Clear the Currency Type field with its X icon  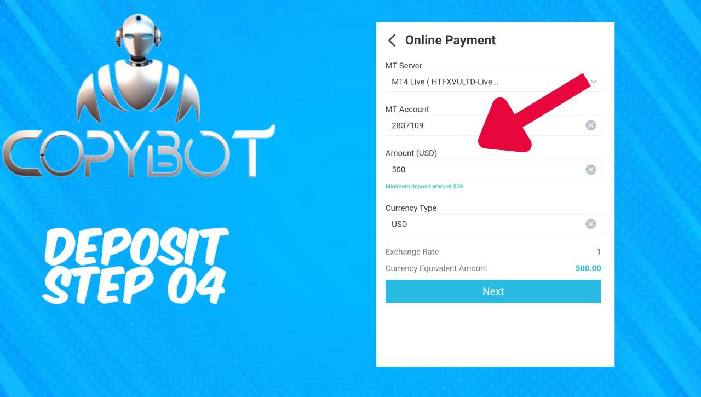pos(590,224)
